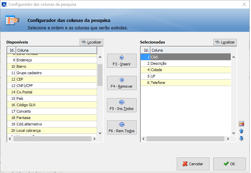Screen dimensions: 251x173
Task: Click the Coluna header in Disponíveis
Action: click(x=56, y=50)
